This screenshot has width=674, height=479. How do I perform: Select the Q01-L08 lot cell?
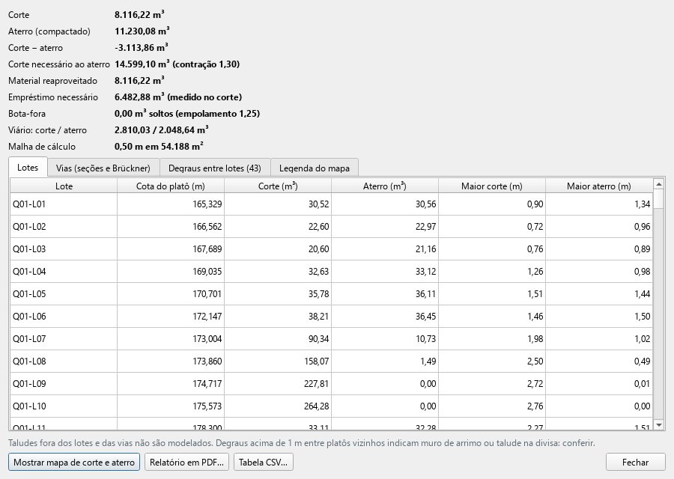click(64, 361)
